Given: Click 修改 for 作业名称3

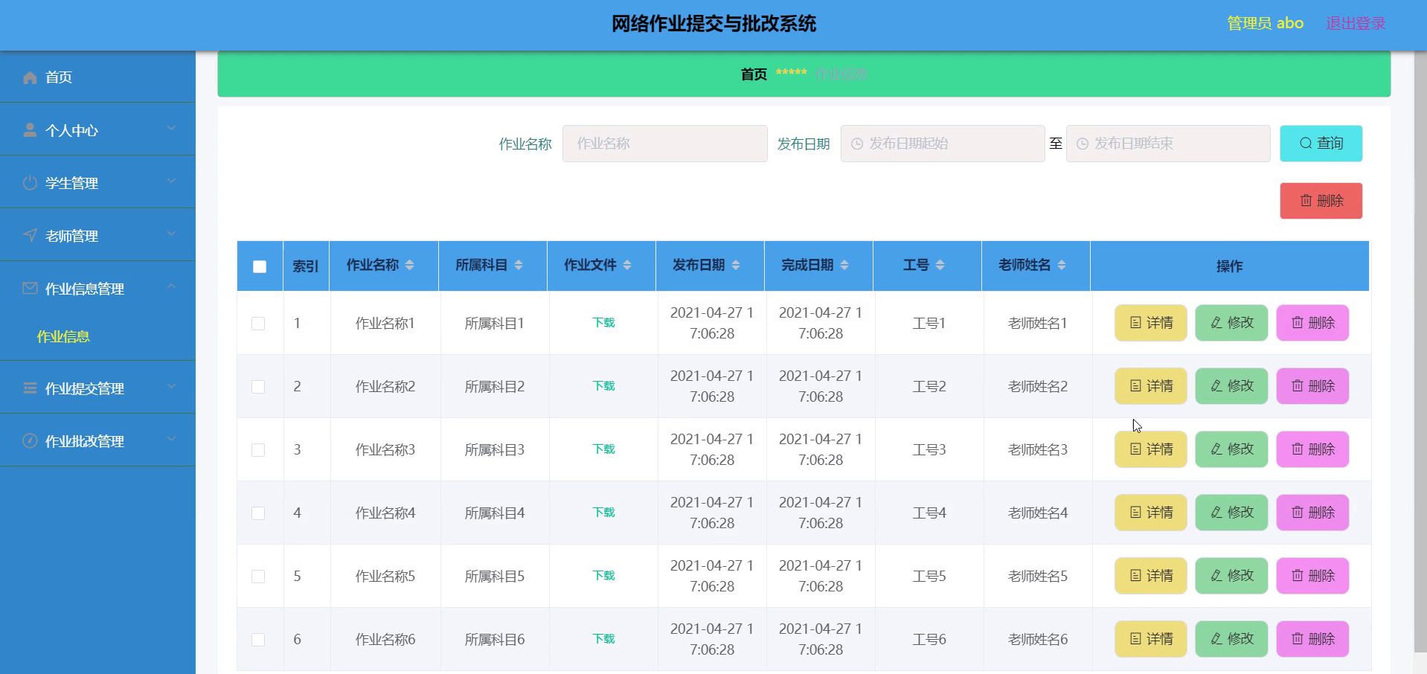Looking at the screenshot, I should click(x=1231, y=449).
